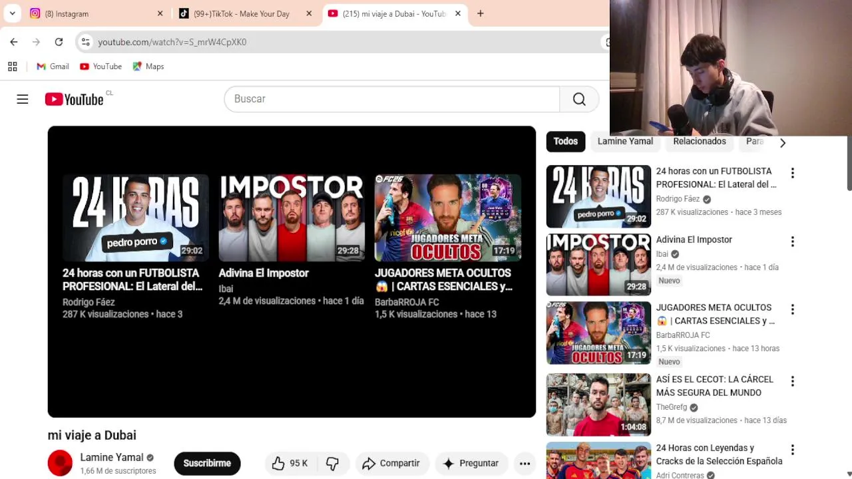Select the Todos filter chip
Image resolution: width=852 pixels, height=479 pixels.
(x=566, y=141)
